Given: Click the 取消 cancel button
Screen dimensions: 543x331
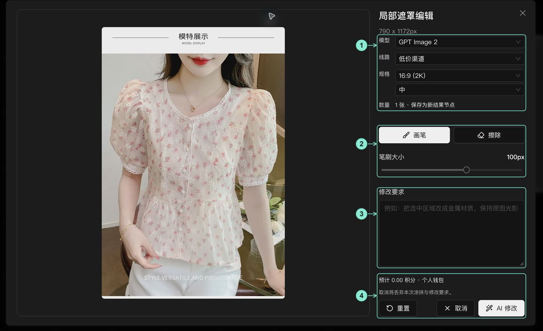Looking at the screenshot, I should [x=455, y=308].
